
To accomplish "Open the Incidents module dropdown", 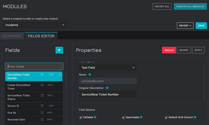I will click(35, 25).
